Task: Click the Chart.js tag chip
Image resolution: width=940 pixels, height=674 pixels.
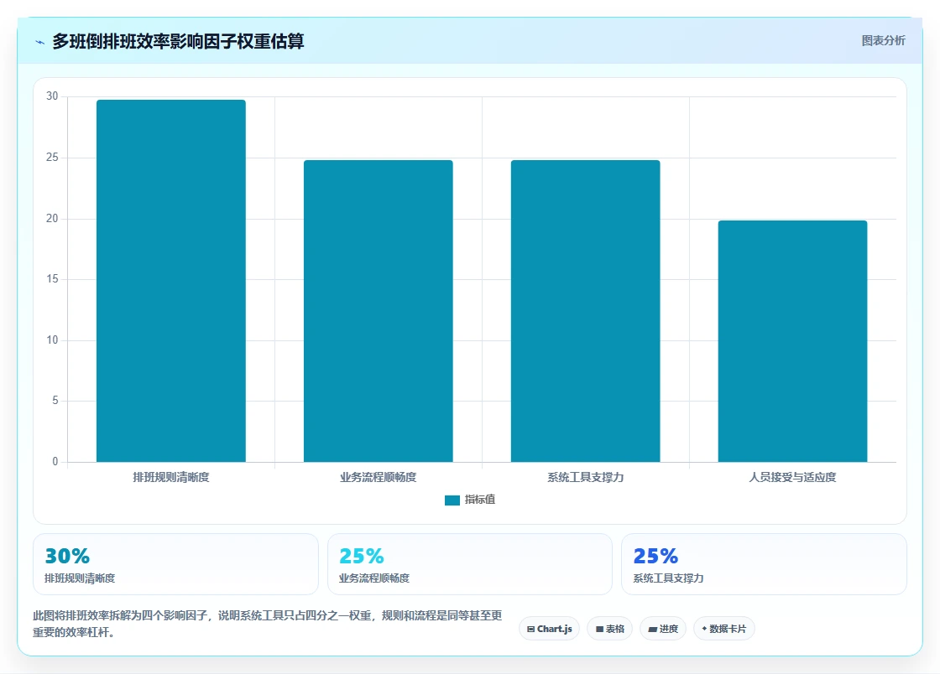Action: [x=549, y=629]
